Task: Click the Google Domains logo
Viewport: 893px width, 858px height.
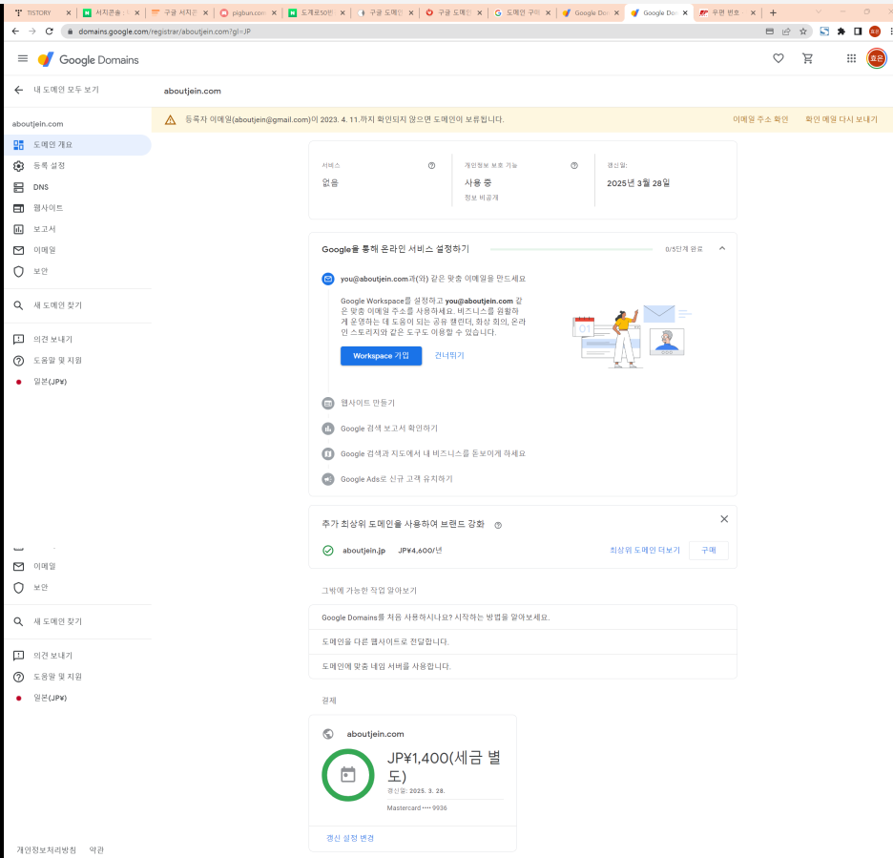Action: click(89, 59)
